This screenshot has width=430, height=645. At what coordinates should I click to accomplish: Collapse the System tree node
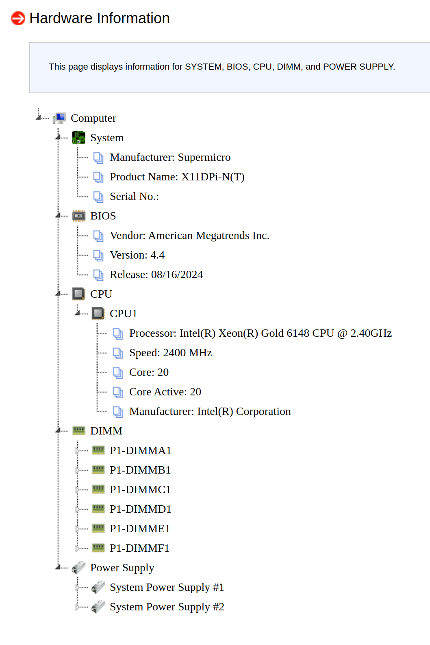click(x=58, y=137)
